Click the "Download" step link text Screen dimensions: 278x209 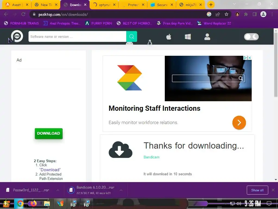point(50,170)
